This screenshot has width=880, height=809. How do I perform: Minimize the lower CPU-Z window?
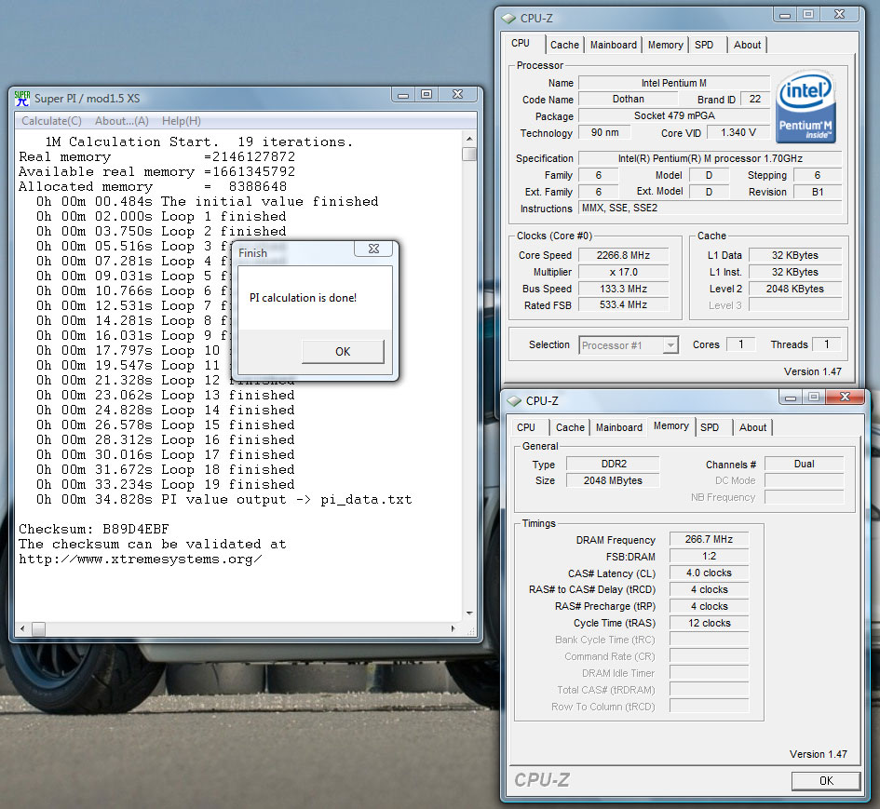tap(791, 398)
